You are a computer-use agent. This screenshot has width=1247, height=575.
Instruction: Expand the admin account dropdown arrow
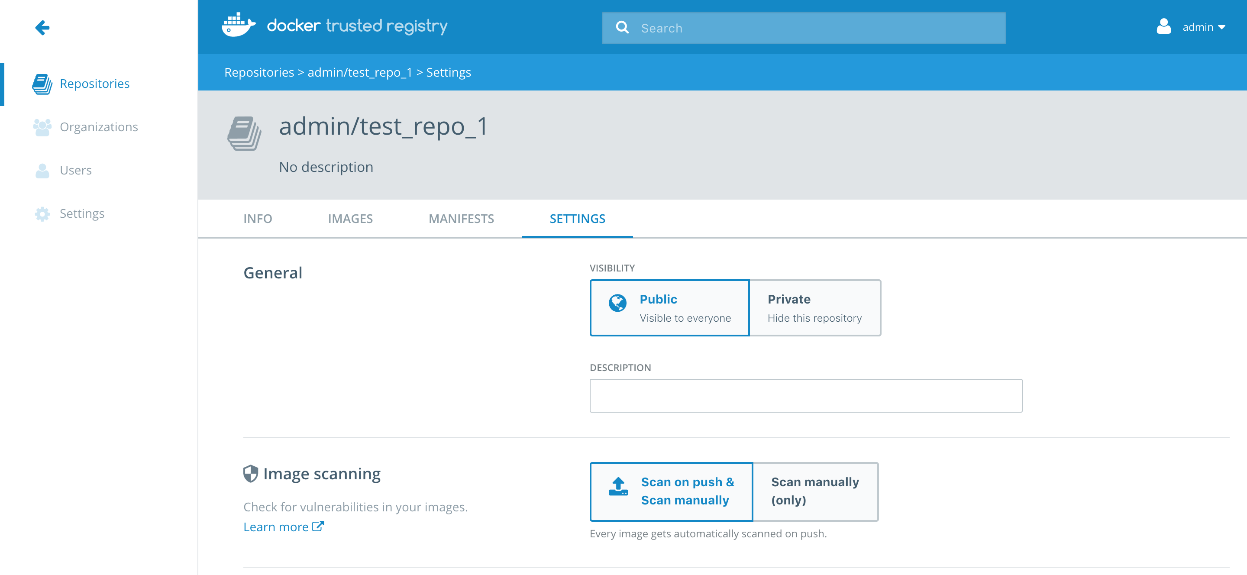point(1221,28)
